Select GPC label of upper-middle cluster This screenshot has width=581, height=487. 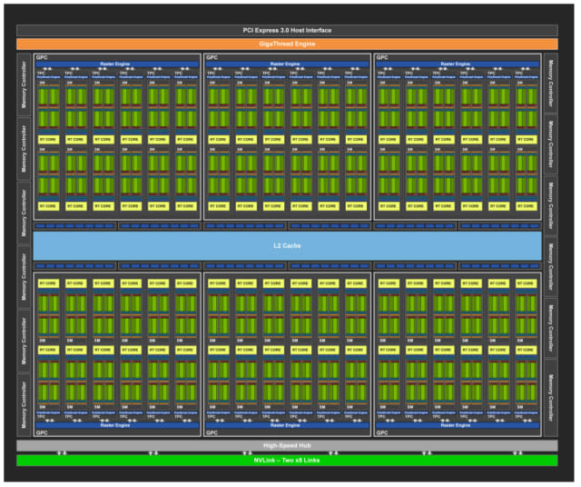[x=212, y=57]
